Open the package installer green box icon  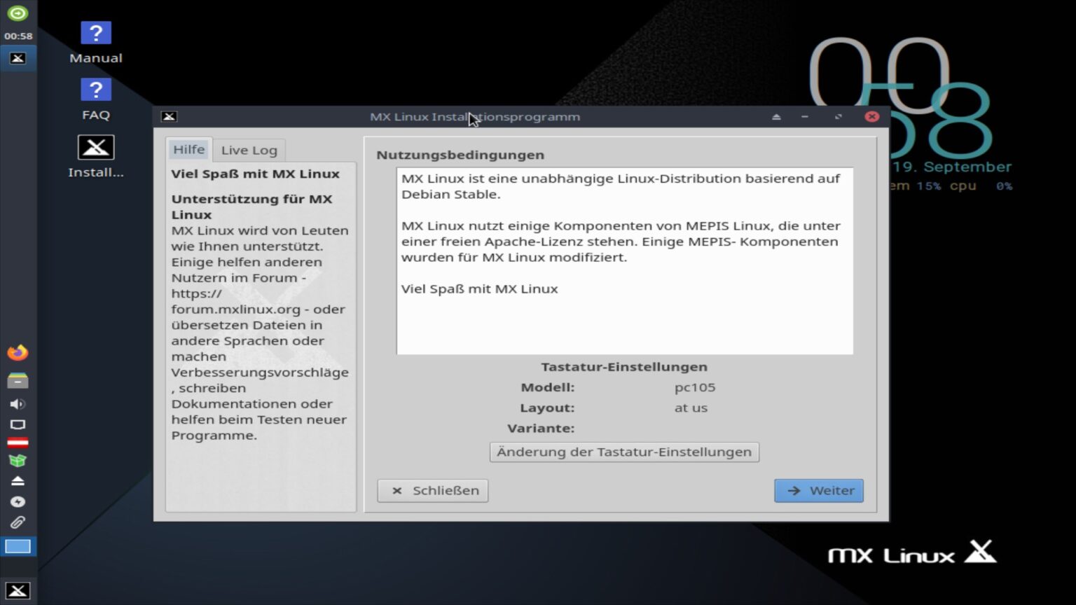pos(18,461)
